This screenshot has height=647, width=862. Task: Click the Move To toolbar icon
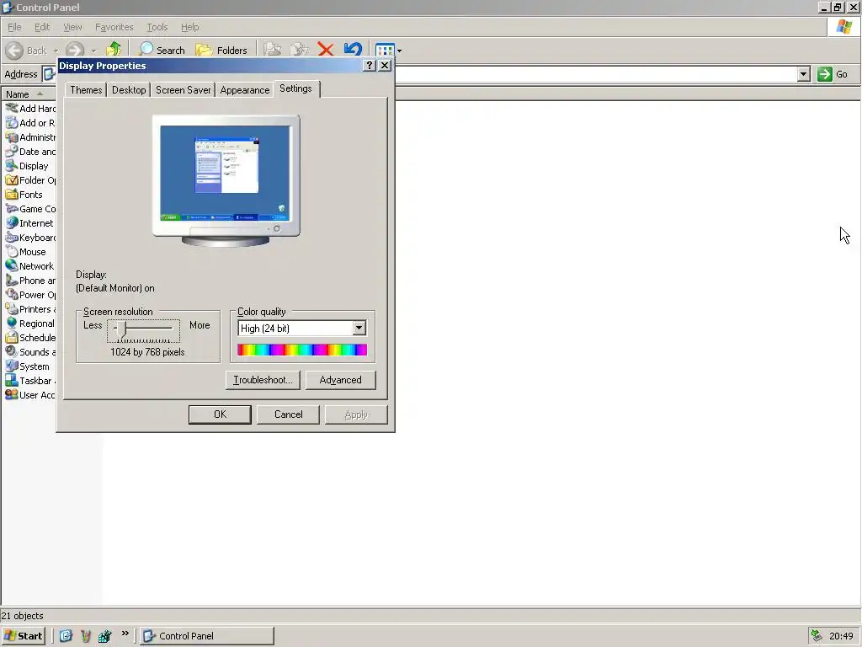(272, 50)
